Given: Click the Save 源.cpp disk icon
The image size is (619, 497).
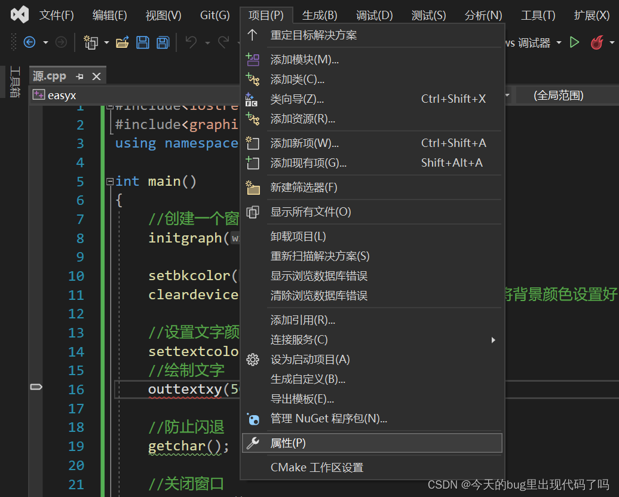Looking at the screenshot, I should [143, 42].
